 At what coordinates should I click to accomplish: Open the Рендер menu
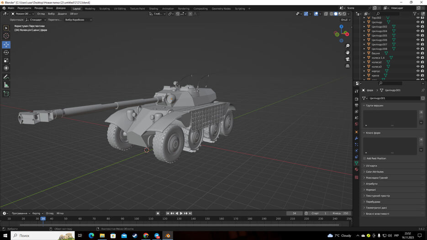(x=39, y=8)
